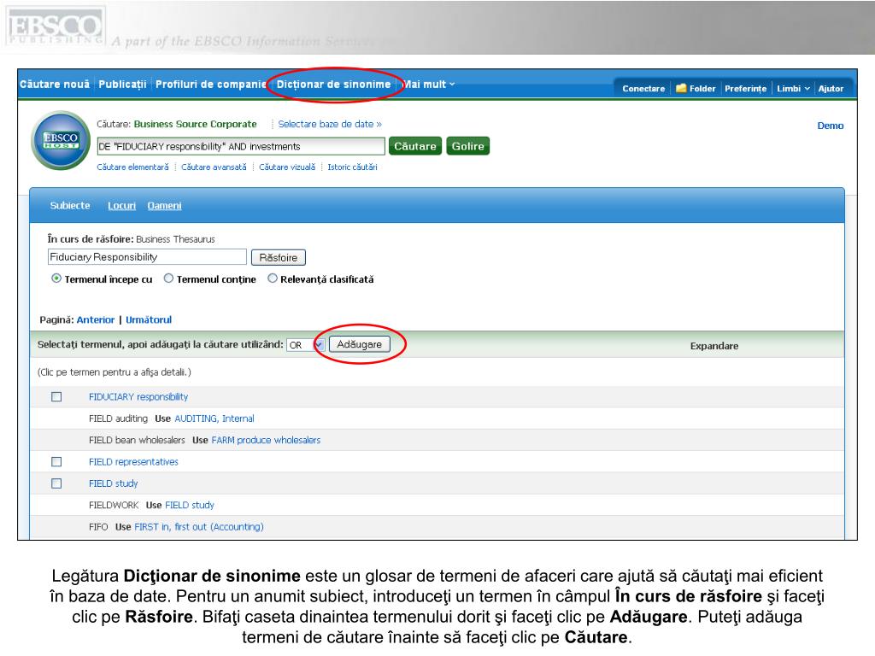Click the Adăugare button

[x=360, y=344]
